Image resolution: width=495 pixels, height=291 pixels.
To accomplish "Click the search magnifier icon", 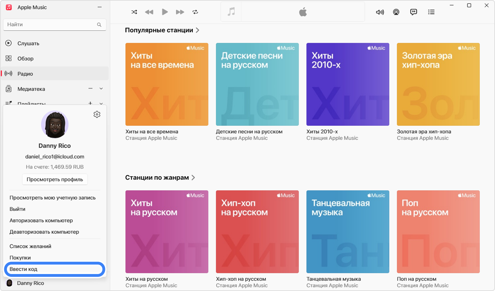I will pyautogui.click(x=99, y=25).
